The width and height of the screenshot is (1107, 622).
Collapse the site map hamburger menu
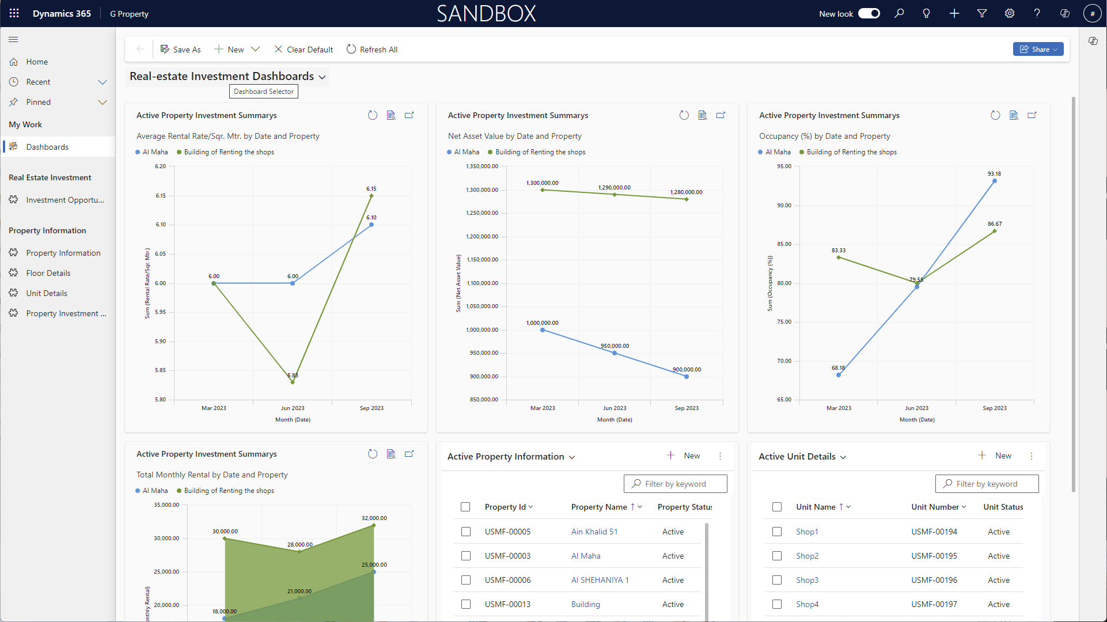[13, 39]
